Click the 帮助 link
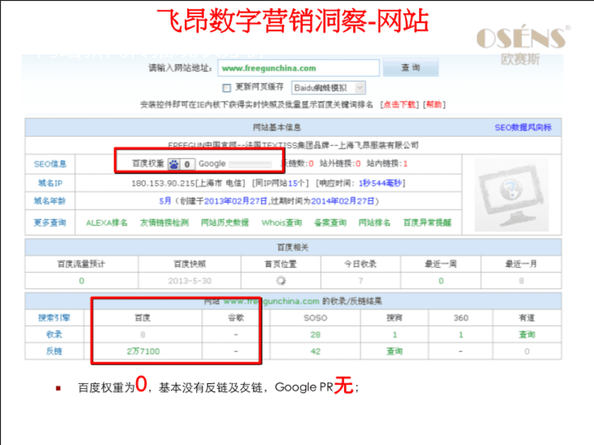The height and width of the screenshot is (445, 594). (434, 105)
